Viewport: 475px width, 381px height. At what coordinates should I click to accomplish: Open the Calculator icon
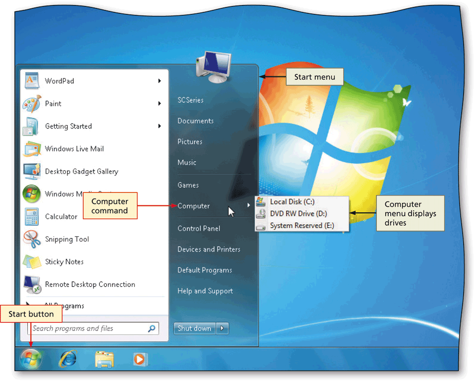point(32,216)
